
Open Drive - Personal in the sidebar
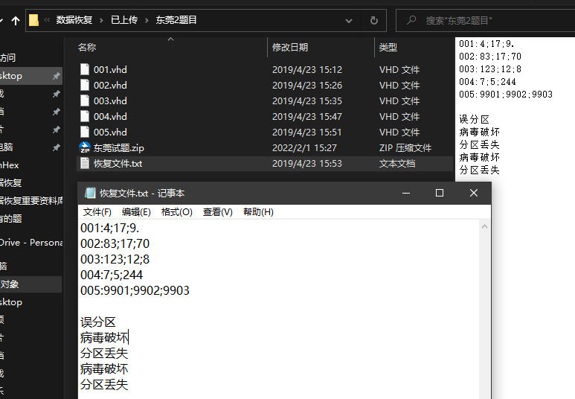point(31,243)
